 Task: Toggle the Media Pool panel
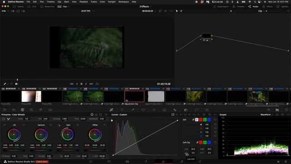click(47, 6)
